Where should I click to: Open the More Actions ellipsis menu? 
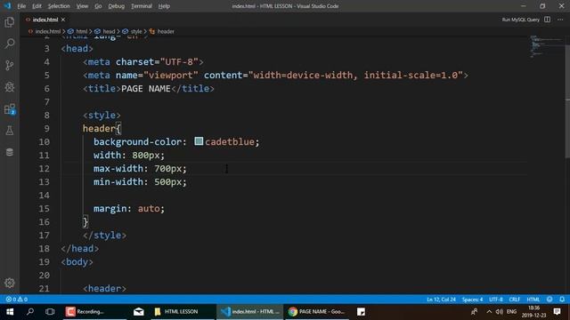pos(560,20)
